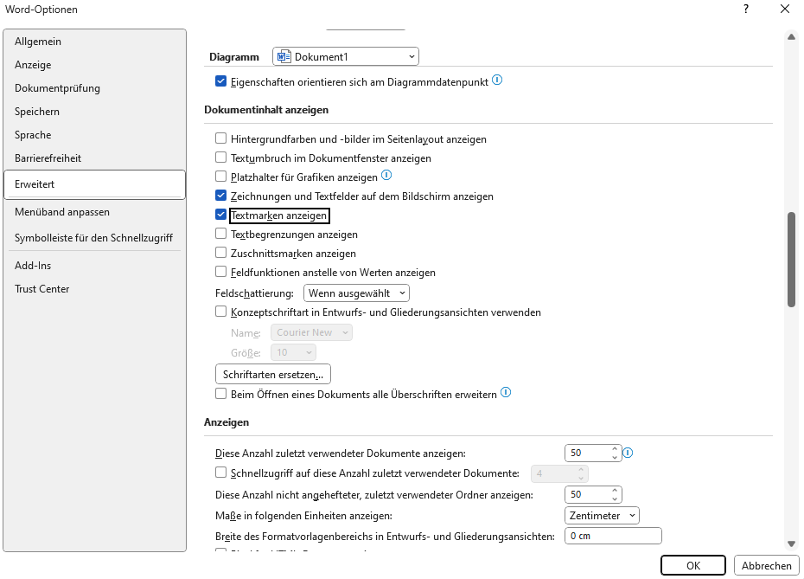Uncheck Textmarken anzeigen
804x579 pixels.
220,214
